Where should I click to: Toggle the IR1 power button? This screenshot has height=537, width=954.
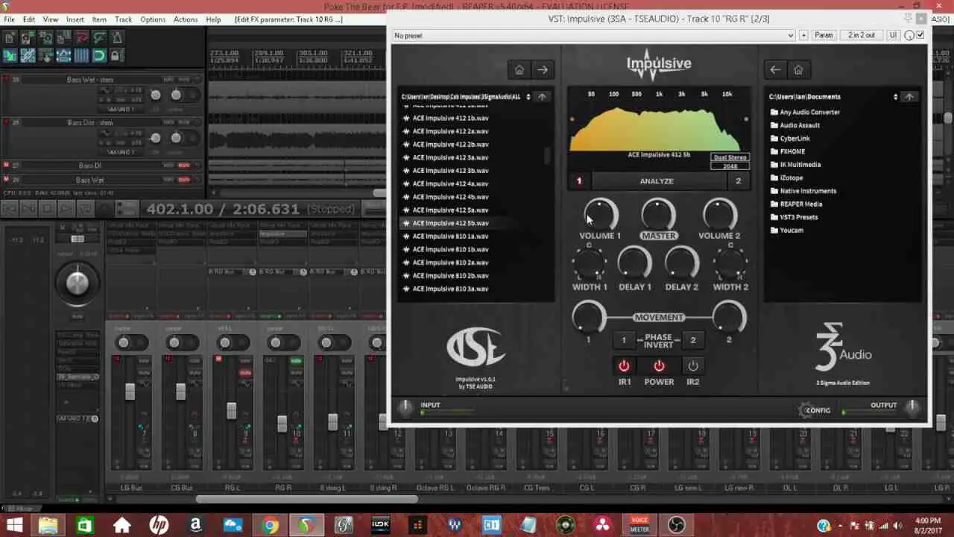tap(624, 365)
